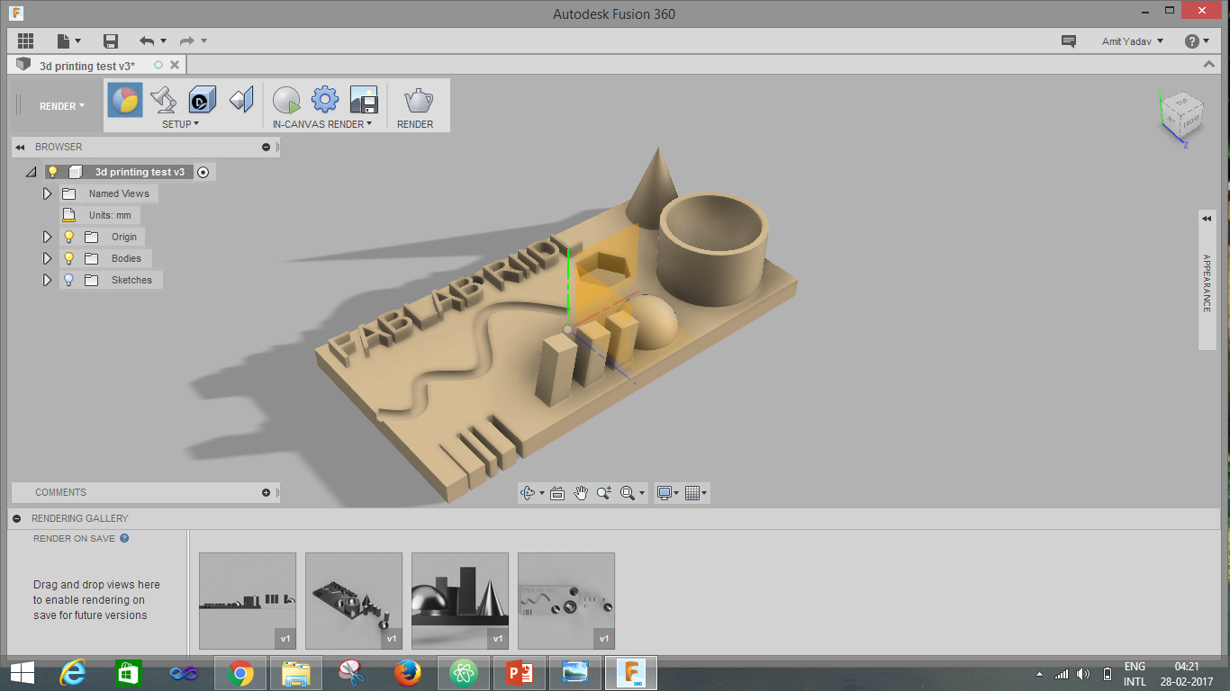
Task: Open the IN-CANVAS RENDER dropdown
Action: (322, 124)
